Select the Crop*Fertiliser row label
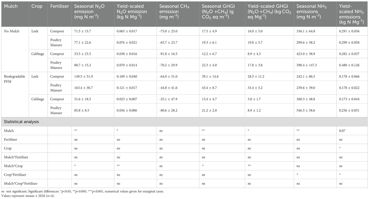369x199 pixels. point(15,175)
